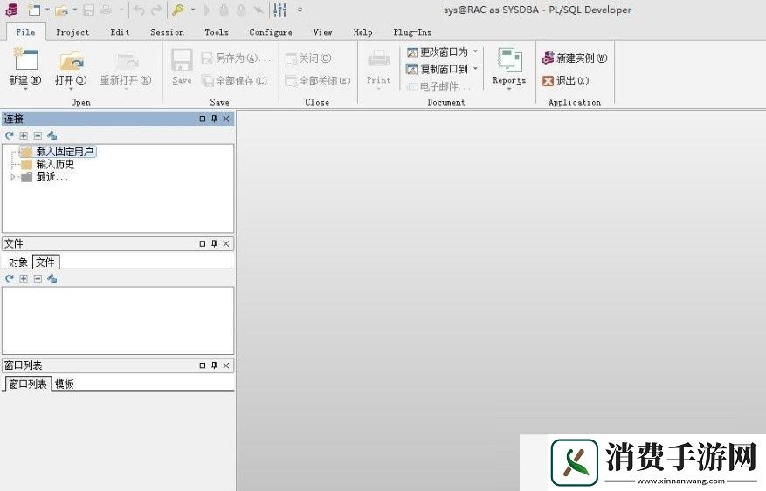Open the Project ribbon tab
Image resolution: width=766 pixels, height=491 pixels.
pos(72,32)
